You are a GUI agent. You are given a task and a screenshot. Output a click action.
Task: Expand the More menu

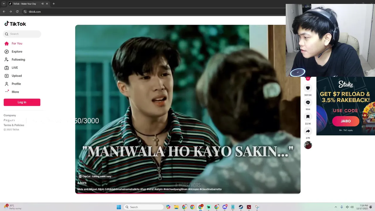12,92
